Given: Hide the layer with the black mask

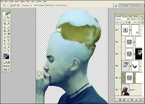Looking at the screenshot, I should coord(117,54).
